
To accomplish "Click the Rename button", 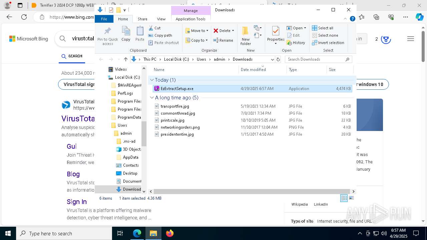I will pyautogui.click(x=223, y=40).
